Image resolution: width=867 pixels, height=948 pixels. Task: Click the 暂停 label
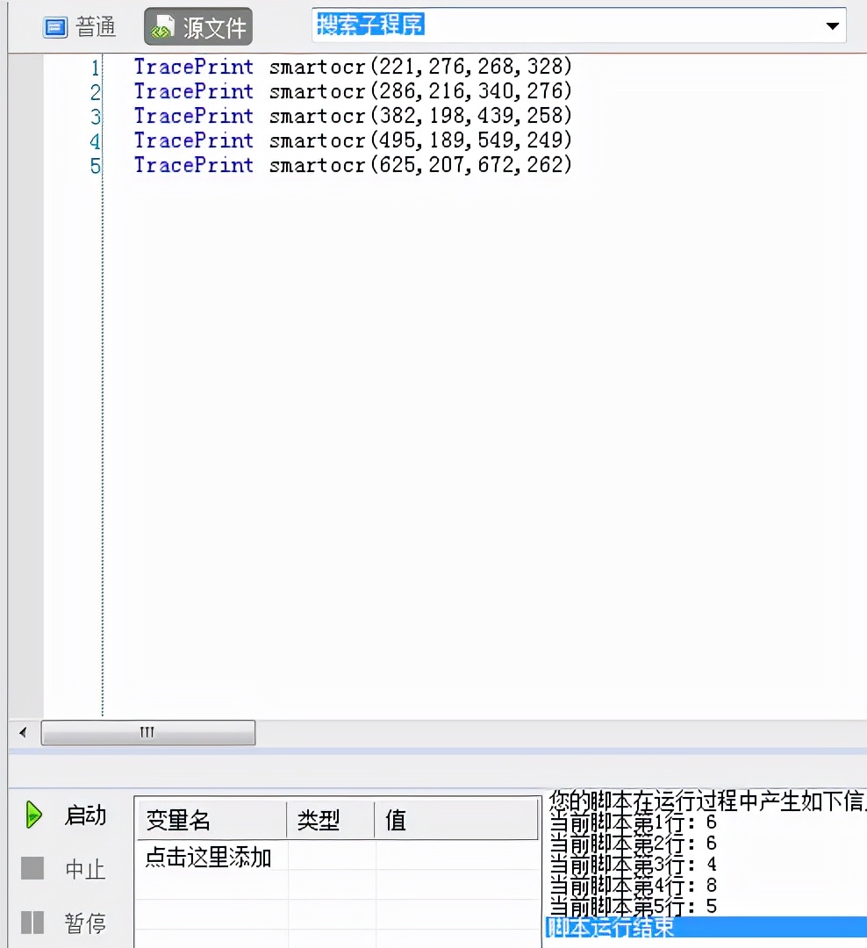click(x=85, y=923)
